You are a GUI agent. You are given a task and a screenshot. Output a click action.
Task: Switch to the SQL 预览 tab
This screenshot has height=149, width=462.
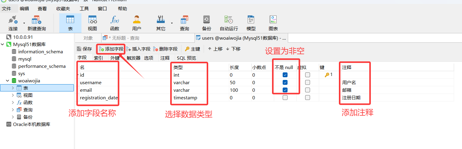186,58
